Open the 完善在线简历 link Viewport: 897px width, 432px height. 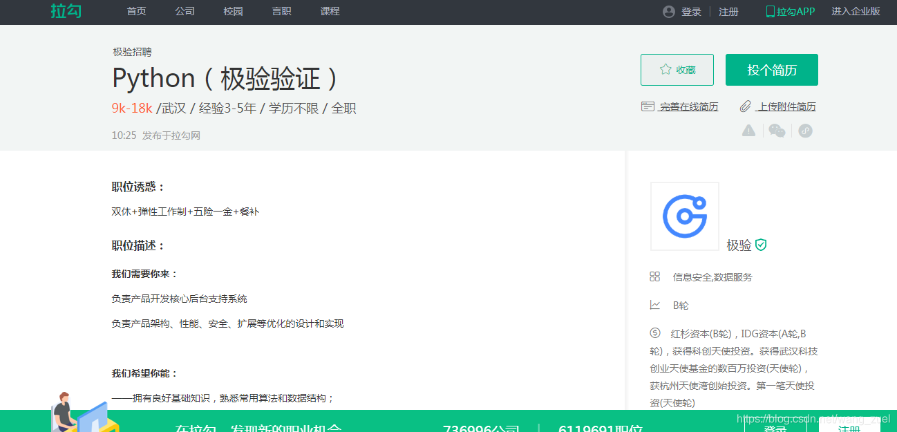(689, 106)
